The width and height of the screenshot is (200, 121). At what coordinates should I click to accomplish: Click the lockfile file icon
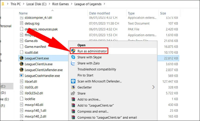click(21, 99)
